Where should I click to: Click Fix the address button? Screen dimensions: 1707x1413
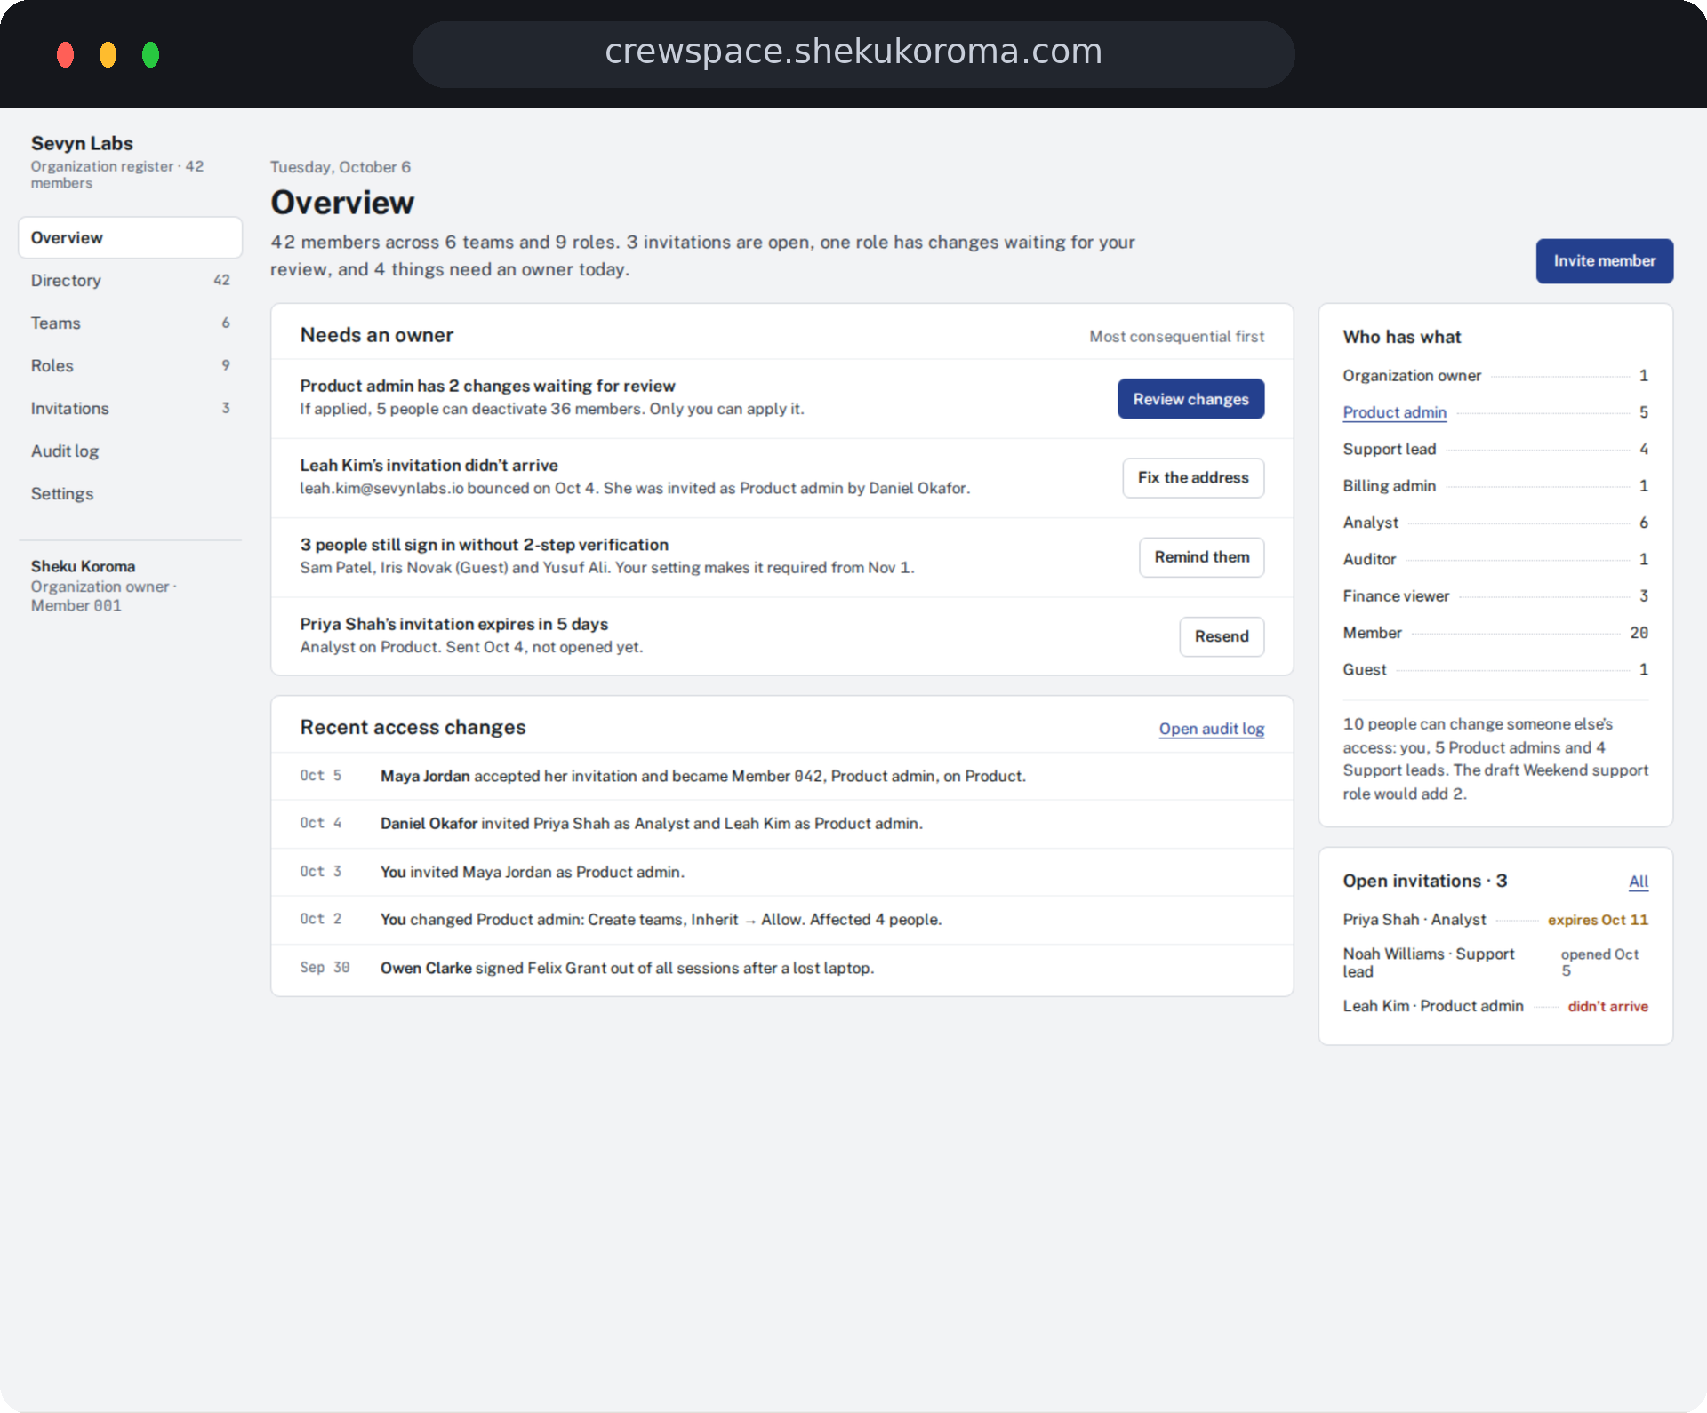point(1193,477)
